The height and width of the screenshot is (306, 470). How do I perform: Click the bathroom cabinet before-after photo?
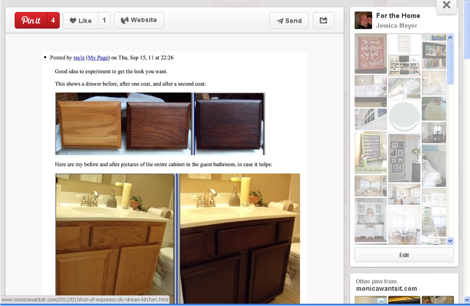tap(178, 234)
